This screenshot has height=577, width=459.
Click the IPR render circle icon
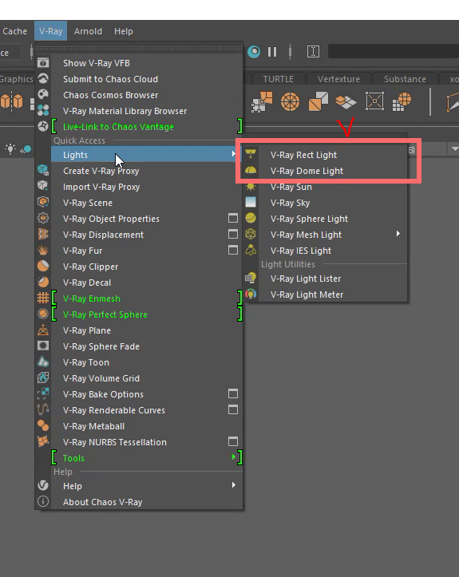pos(254,52)
